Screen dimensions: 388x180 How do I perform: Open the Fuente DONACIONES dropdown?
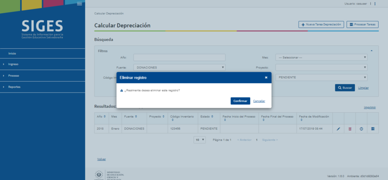(179, 67)
